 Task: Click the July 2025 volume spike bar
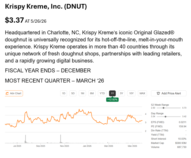(x=26, y=139)
